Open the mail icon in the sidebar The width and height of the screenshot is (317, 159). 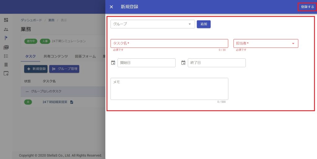[x=6, y=47]
